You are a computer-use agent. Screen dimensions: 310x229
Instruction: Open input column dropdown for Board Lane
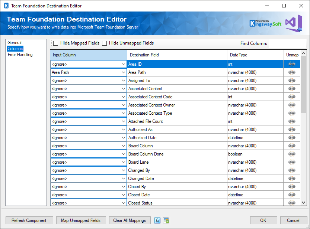tap(124, 162)
